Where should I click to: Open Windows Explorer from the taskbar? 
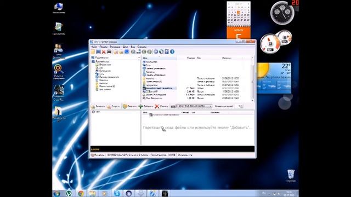click(93, 193)
